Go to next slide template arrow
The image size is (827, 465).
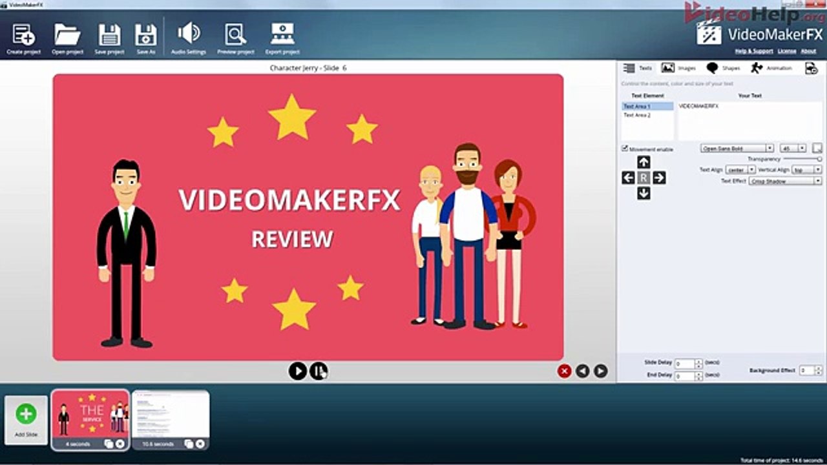coord(601,371)
